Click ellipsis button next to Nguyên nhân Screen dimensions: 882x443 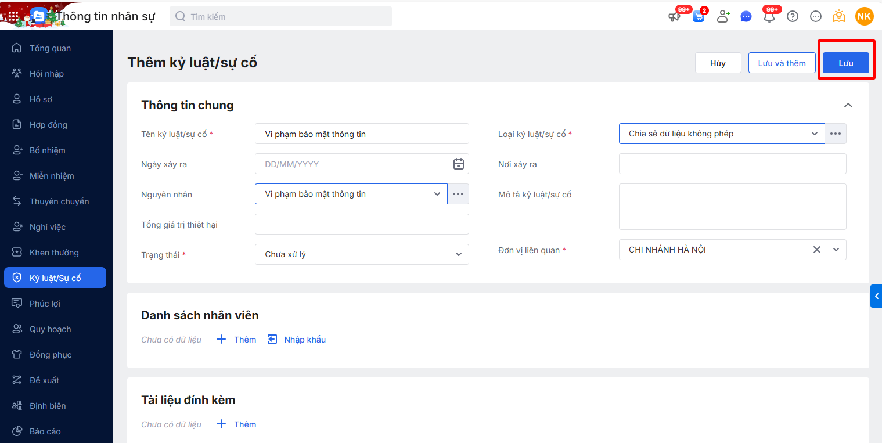pyautogui.click(x=458, y=194)
